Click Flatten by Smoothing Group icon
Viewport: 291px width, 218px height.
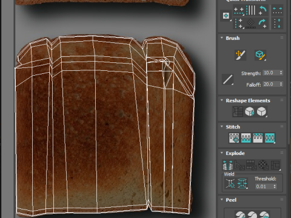252,165
